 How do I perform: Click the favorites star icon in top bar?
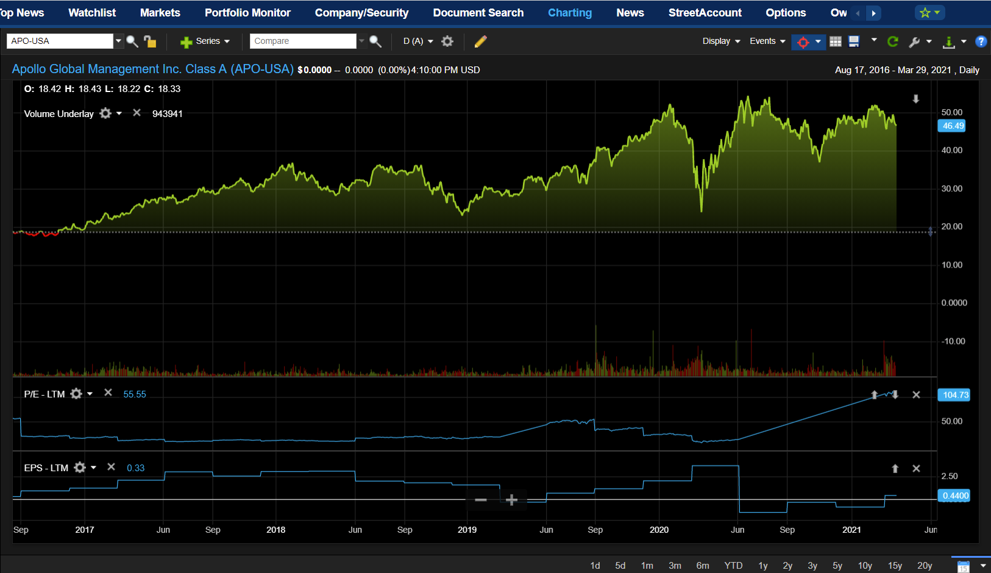(925, 12)
